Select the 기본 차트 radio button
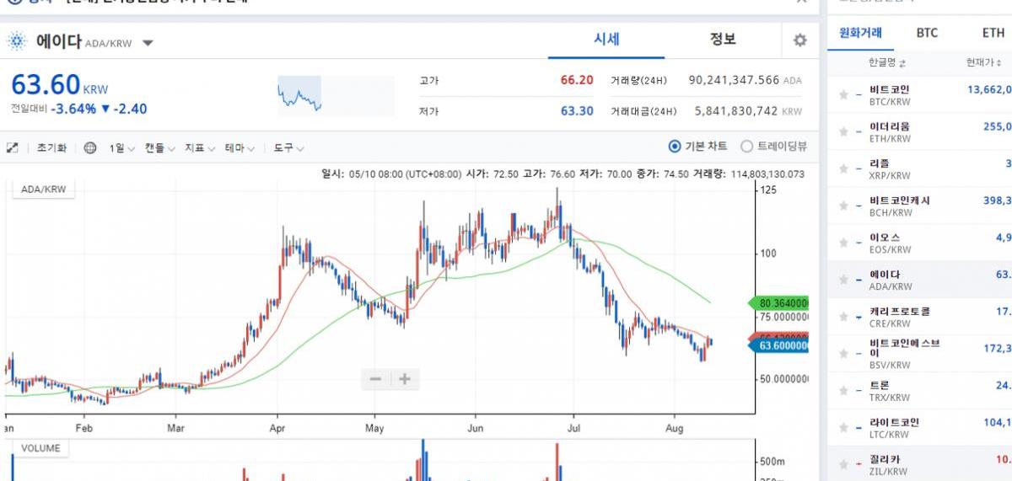The width and height of the screenshot is (1012, 481). [674, 147]
